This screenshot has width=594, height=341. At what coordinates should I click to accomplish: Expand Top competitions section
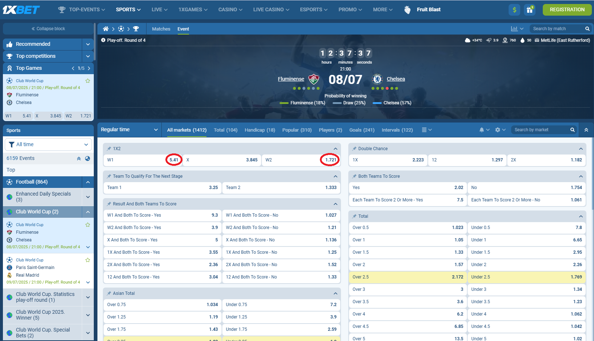[x=88, y=56]
